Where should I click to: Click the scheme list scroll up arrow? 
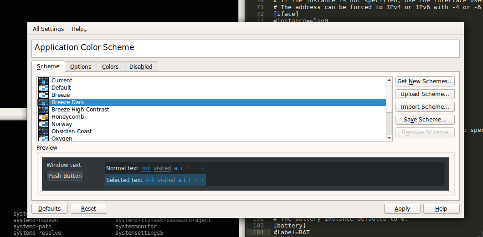click(389, 80)
